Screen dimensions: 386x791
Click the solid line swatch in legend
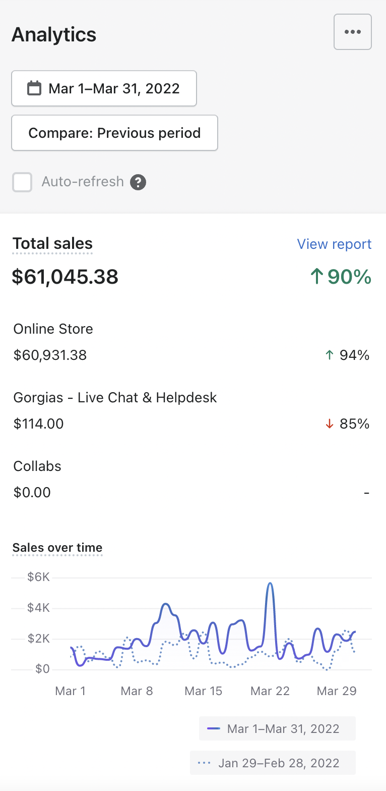[214, 728]
